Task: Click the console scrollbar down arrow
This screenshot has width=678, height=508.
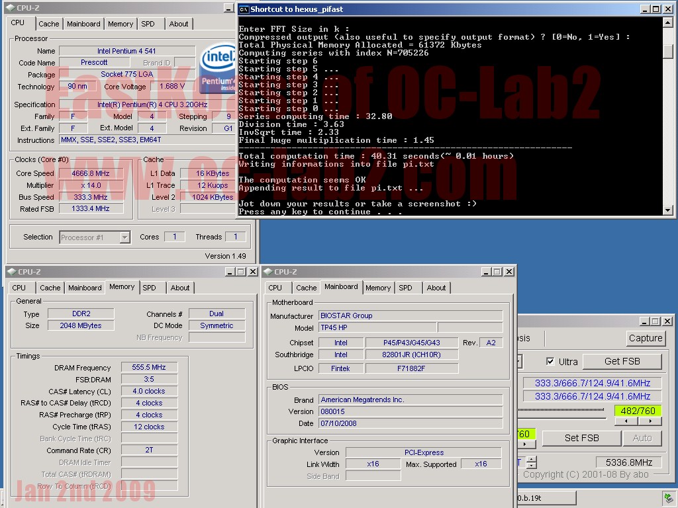Action: (668, 210)
